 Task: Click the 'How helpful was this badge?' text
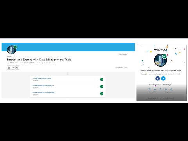coord(161,85)
